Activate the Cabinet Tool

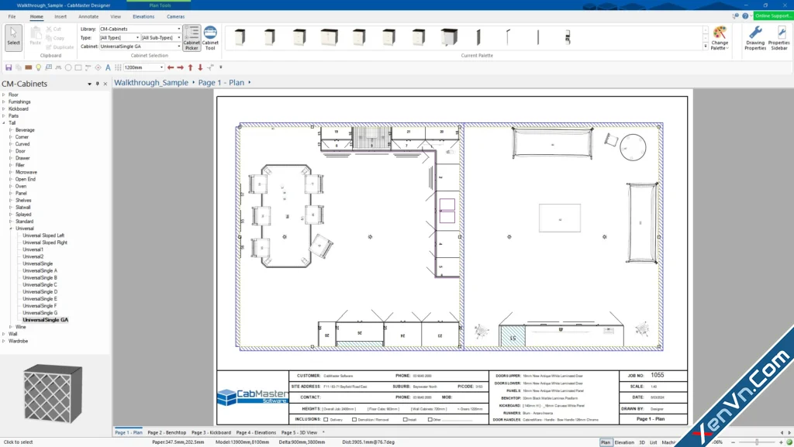point(210,37)
